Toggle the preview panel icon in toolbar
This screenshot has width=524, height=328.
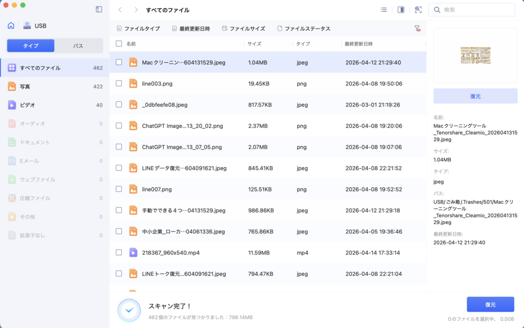[400, 9]
